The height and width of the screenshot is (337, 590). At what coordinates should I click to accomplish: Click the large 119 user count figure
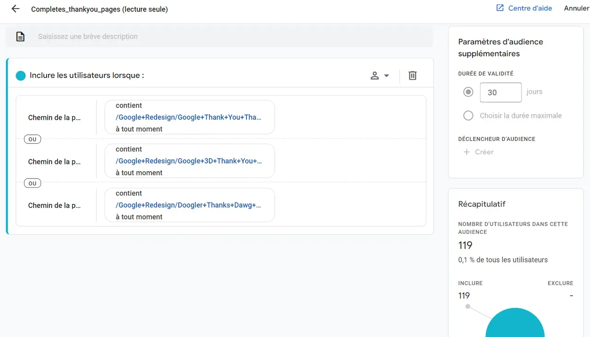coord(465,245)
